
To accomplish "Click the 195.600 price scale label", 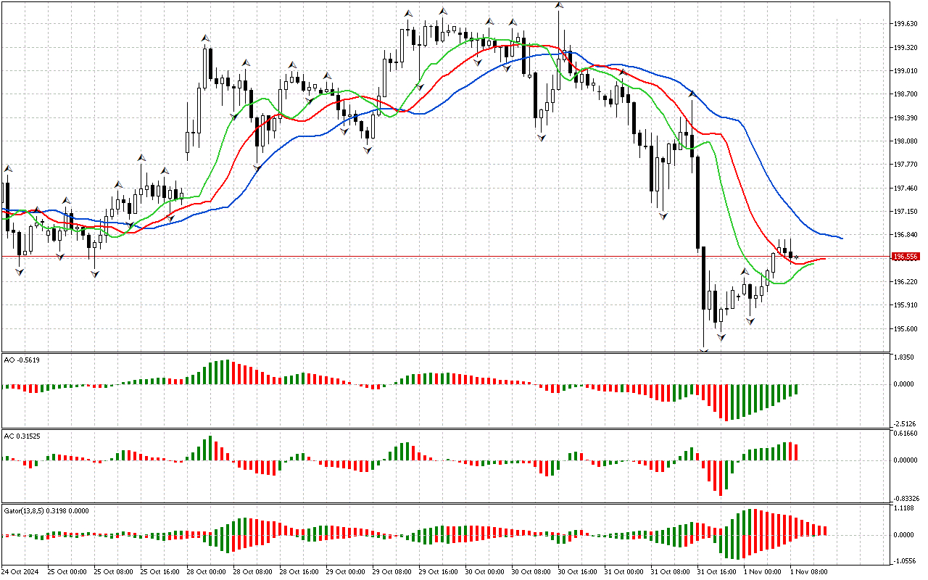I will coord(906,329).
